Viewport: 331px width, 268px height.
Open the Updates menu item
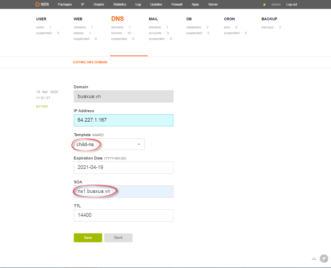point(156,4)
